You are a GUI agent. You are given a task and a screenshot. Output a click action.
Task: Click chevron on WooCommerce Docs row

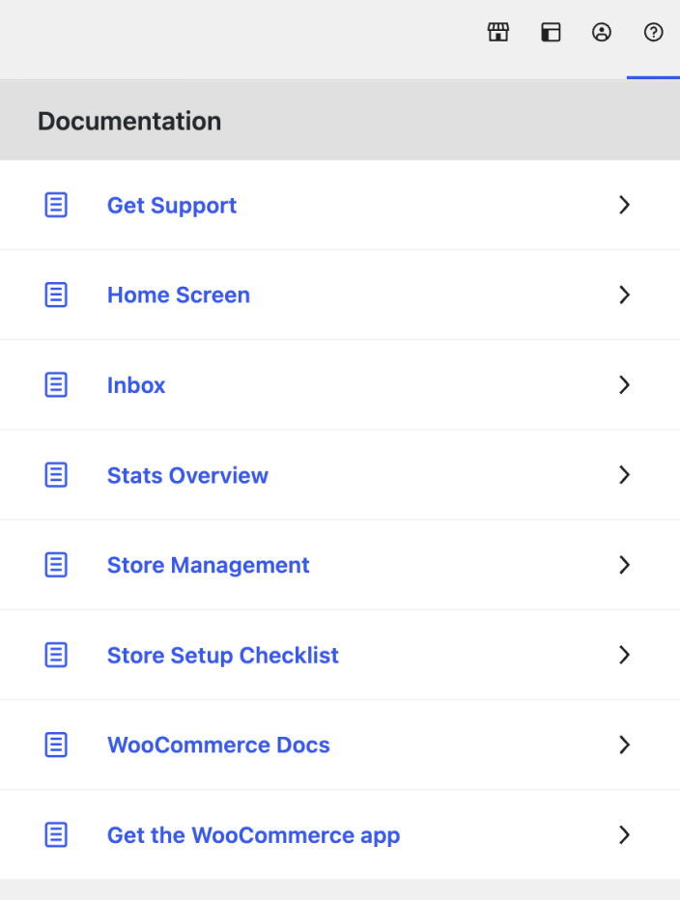pyautogui.click(x=624, y=745)
